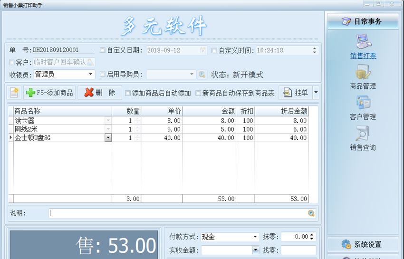Open 销售查询 sales query icon
This screenshot has height=259, width=404.
click(363, 134)
